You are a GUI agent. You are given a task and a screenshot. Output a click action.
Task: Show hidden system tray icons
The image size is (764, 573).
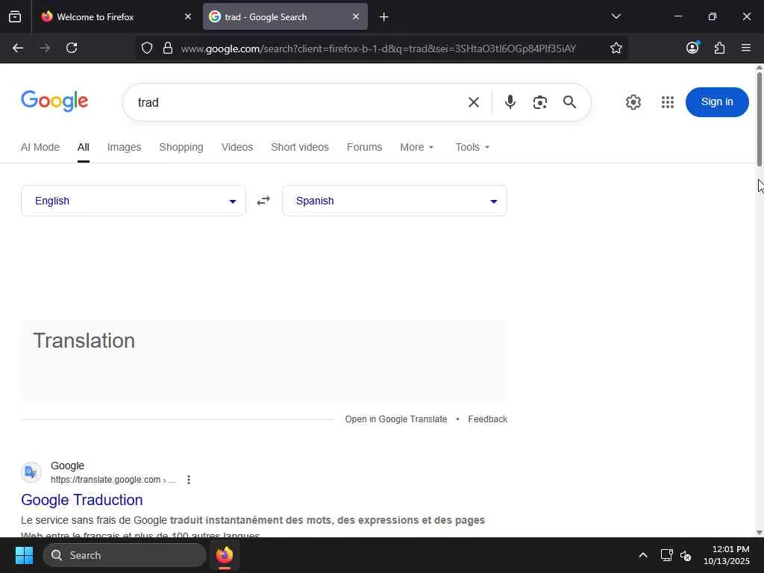coord(643,555)
